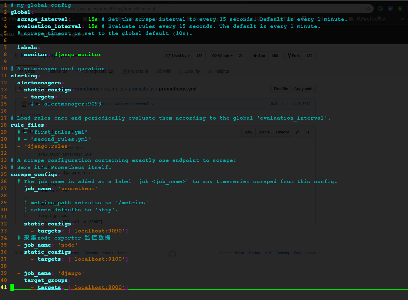Click the trash icon to delete the file
Screen dimensions: 408x300
pos(307,132)
